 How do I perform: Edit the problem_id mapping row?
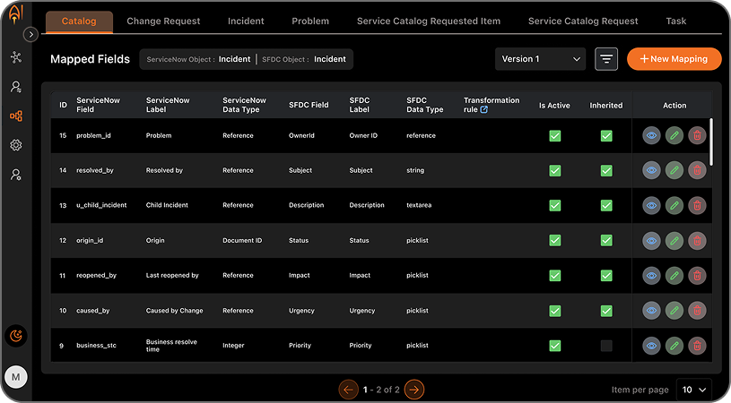point(674,136)
